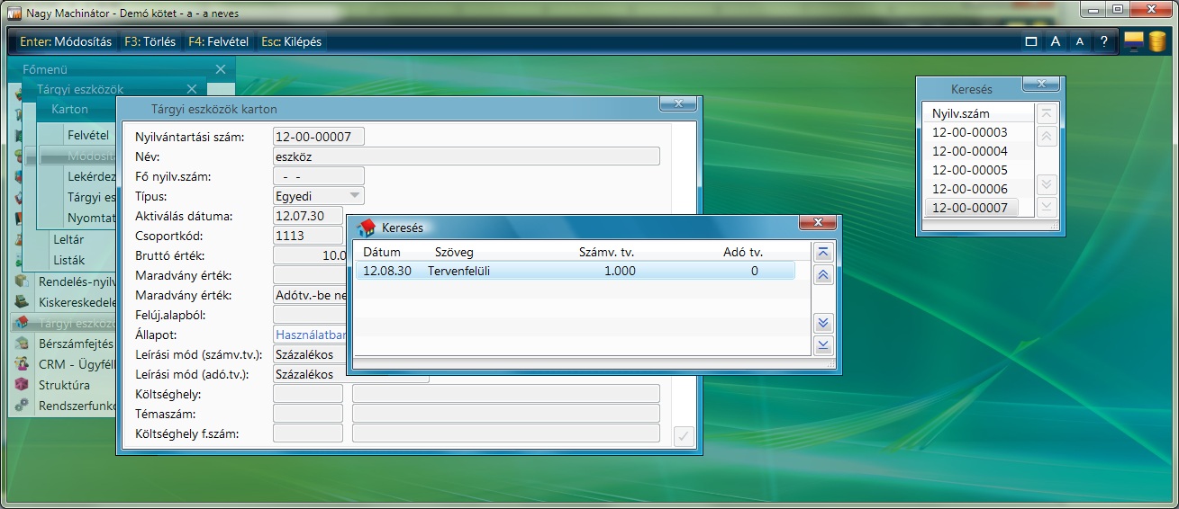The height and width of the screenshot is (509, 1179).
Task: Click the Enter: Módosítás toolbar command
Action: 66,41
